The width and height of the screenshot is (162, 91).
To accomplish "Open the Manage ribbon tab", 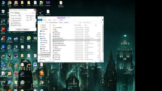I will coord(61,20).
